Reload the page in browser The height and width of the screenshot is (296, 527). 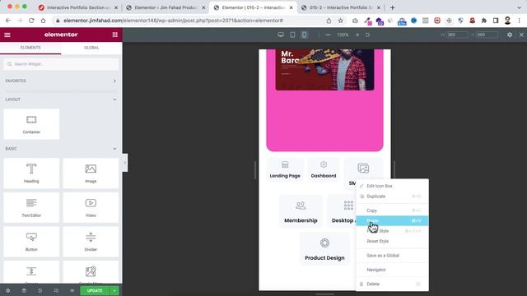[x=31, y=21]
